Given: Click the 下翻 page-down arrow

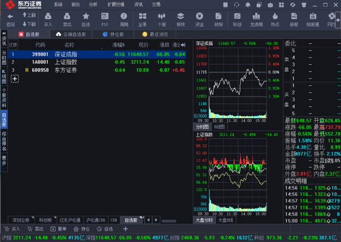Looking at the screenshot, I should (24, 24).
